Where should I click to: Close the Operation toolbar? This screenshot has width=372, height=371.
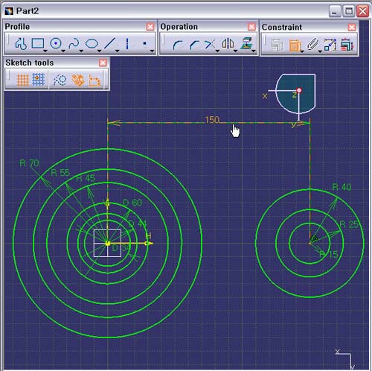[x=251, y=27]
